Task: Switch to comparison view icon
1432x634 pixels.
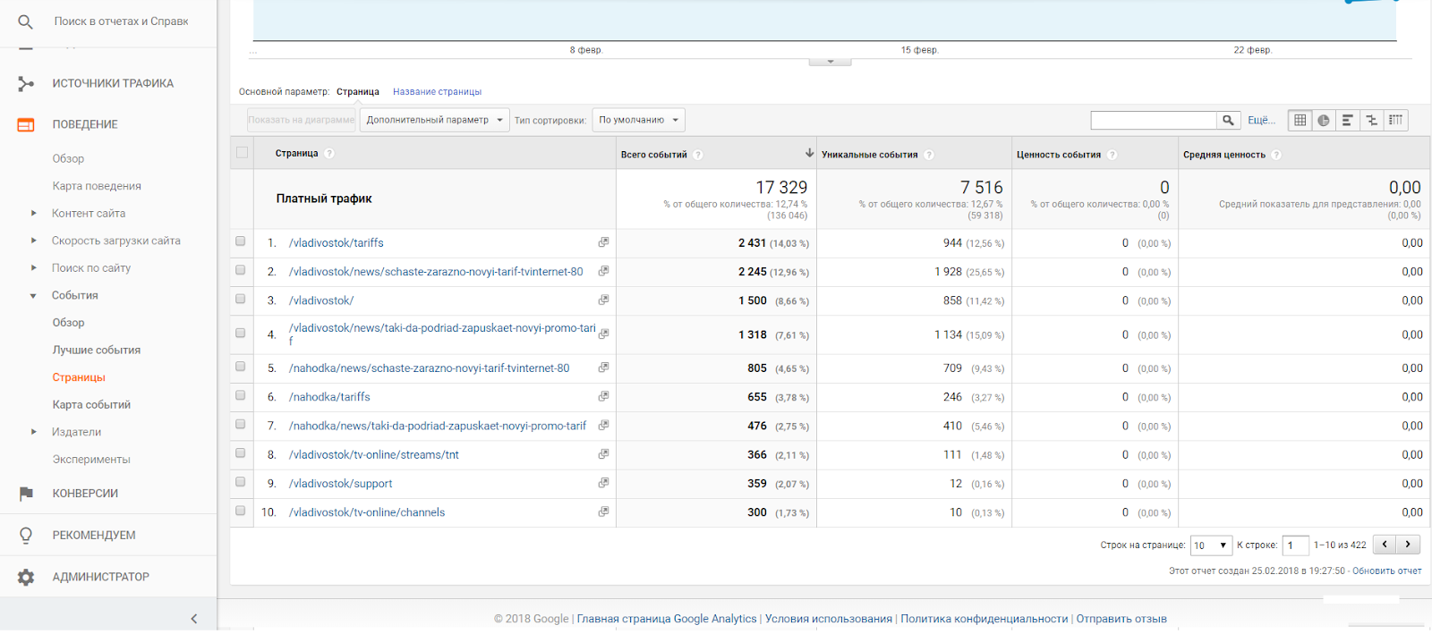Action: click(1371, 120)
